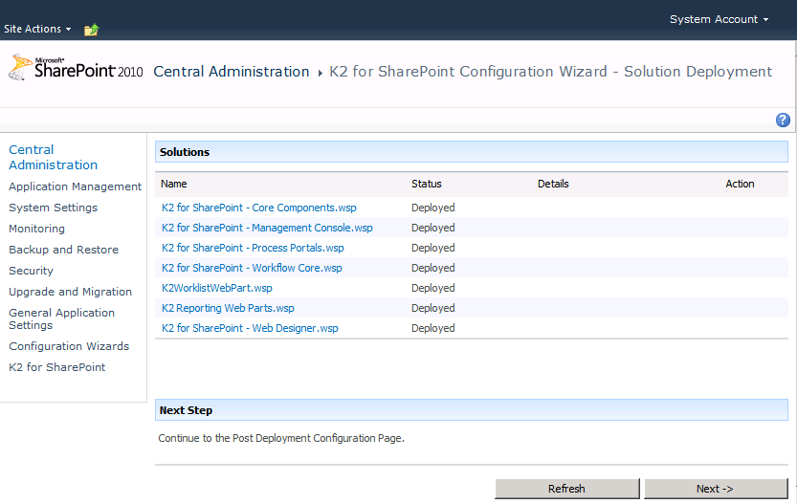The height and width of the screenshot is (504, 797).
Task: Open the Monitoring section
Action: 36,229
